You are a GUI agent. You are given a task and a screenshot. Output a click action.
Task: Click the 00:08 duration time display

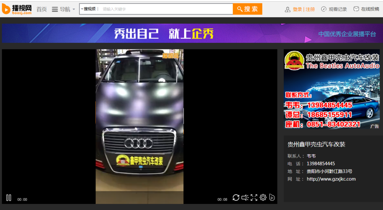pyautogui.click(x=222, y=200)
